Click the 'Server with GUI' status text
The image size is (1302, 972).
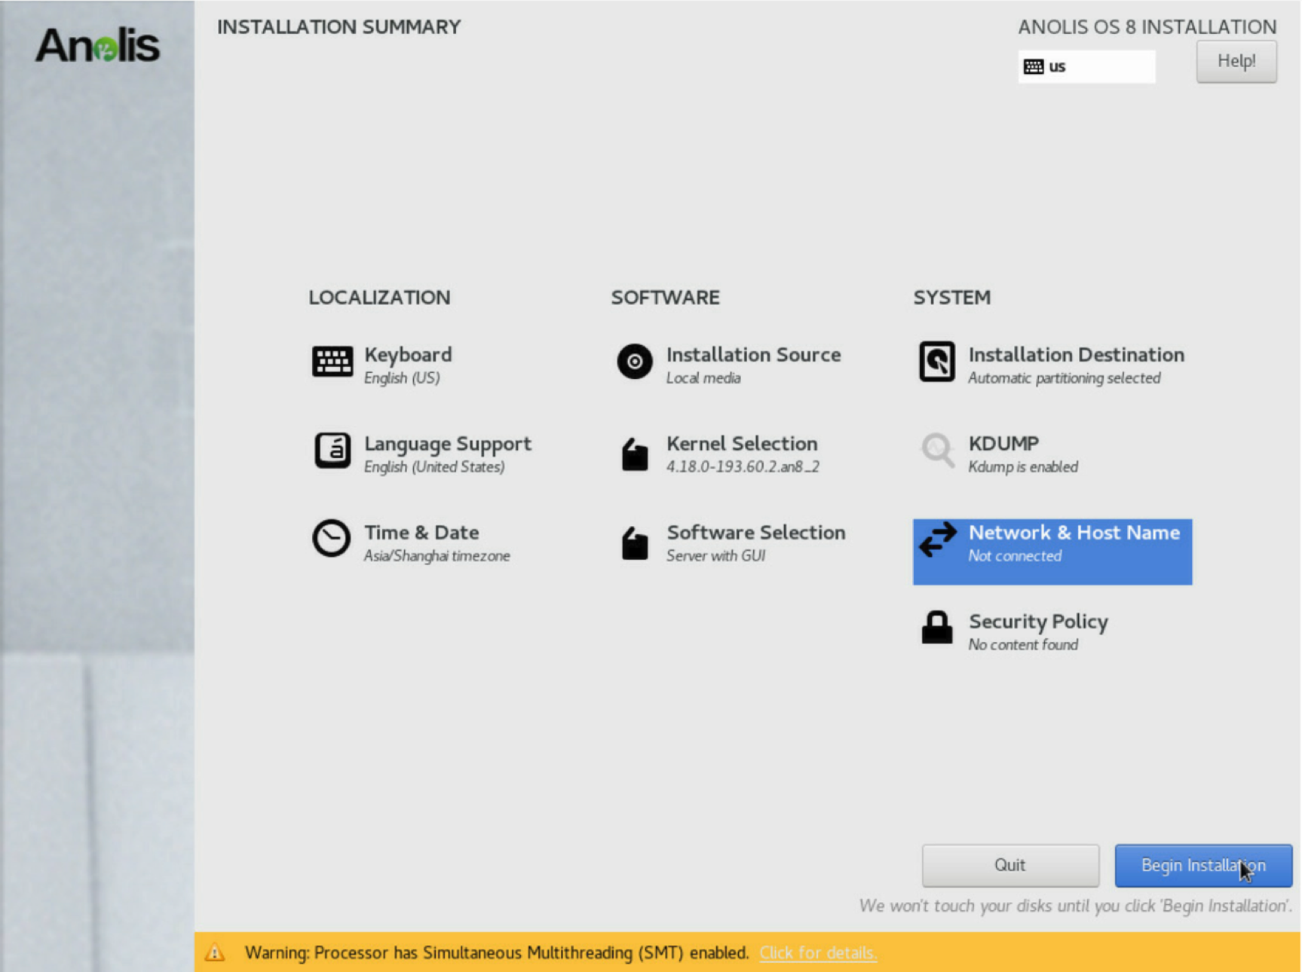715,556
